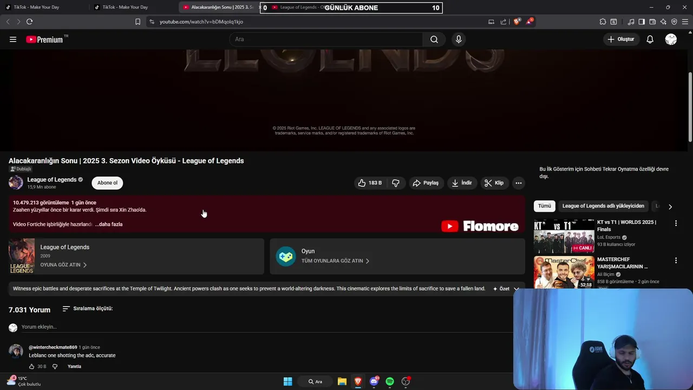Like the video with 183 B likes
693x390 pixels.
[x=370, y=183]
